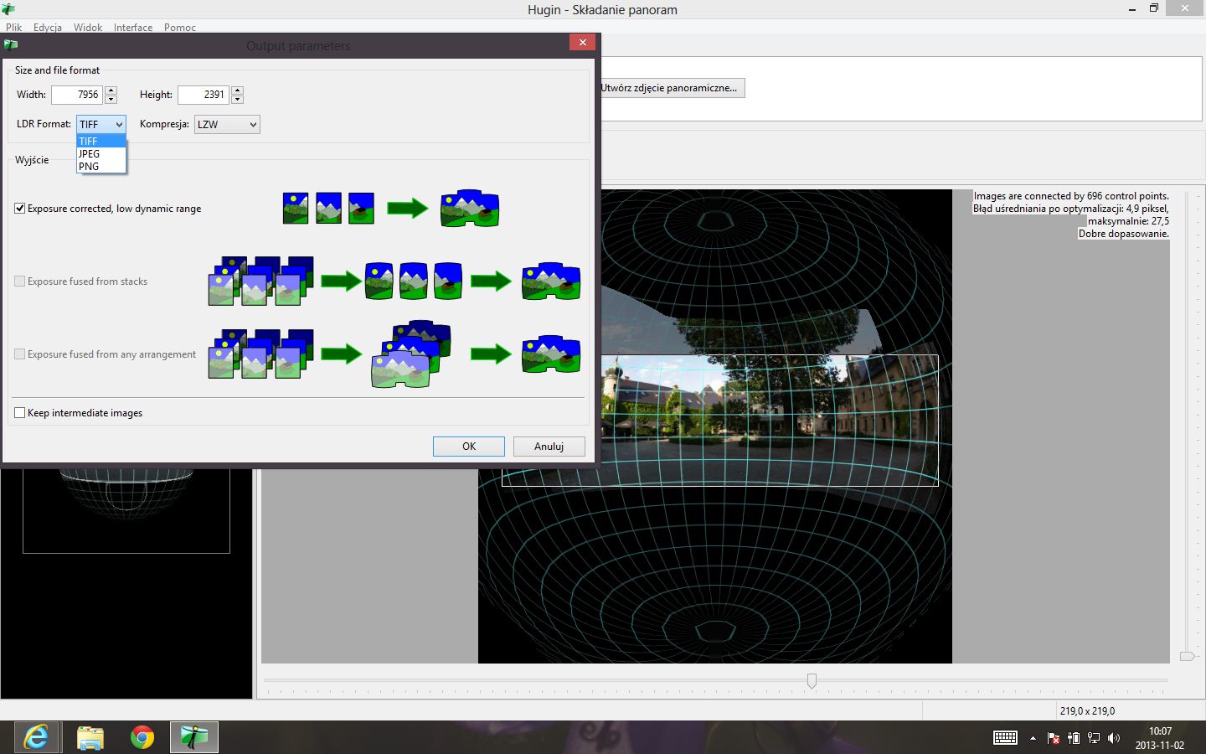This screenshot has height=754, width=1206.
Task: Choose JPEG in the format list
Action: (101, 153)
